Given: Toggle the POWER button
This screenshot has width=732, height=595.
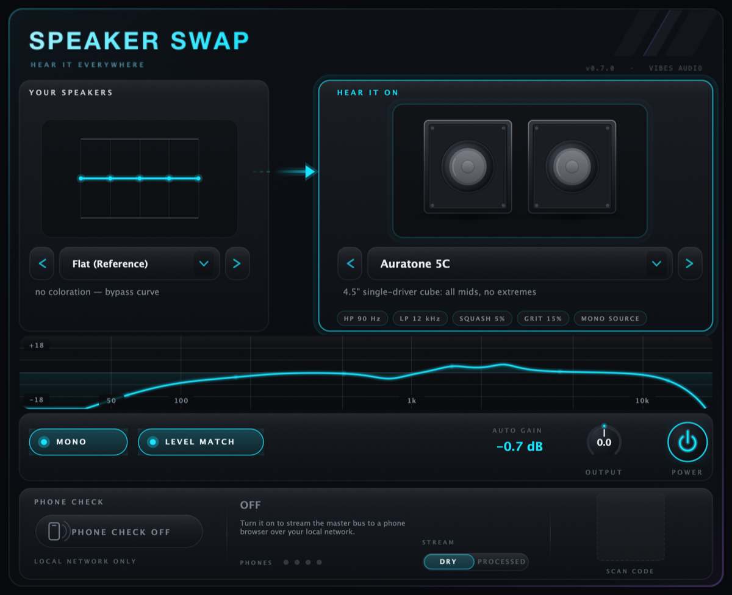Looking at the screenshot, I should tap(687, 442).
